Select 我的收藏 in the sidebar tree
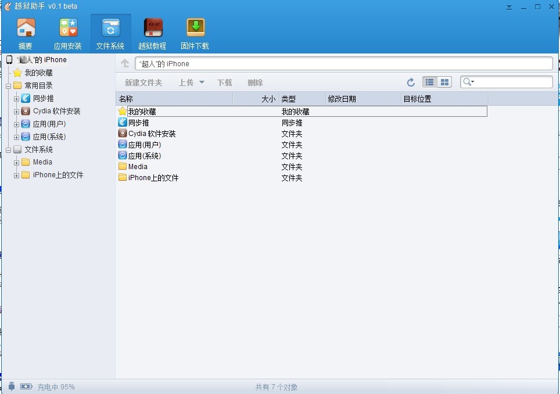Viewport: 560px width, 394px height. (x=38, y=73)
